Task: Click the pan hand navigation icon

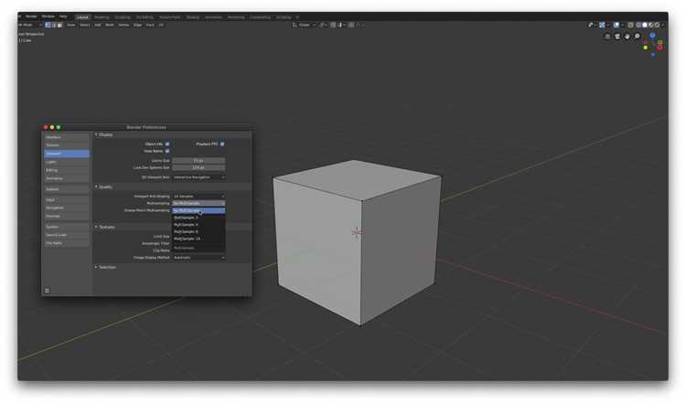Action: coord(627,37)
